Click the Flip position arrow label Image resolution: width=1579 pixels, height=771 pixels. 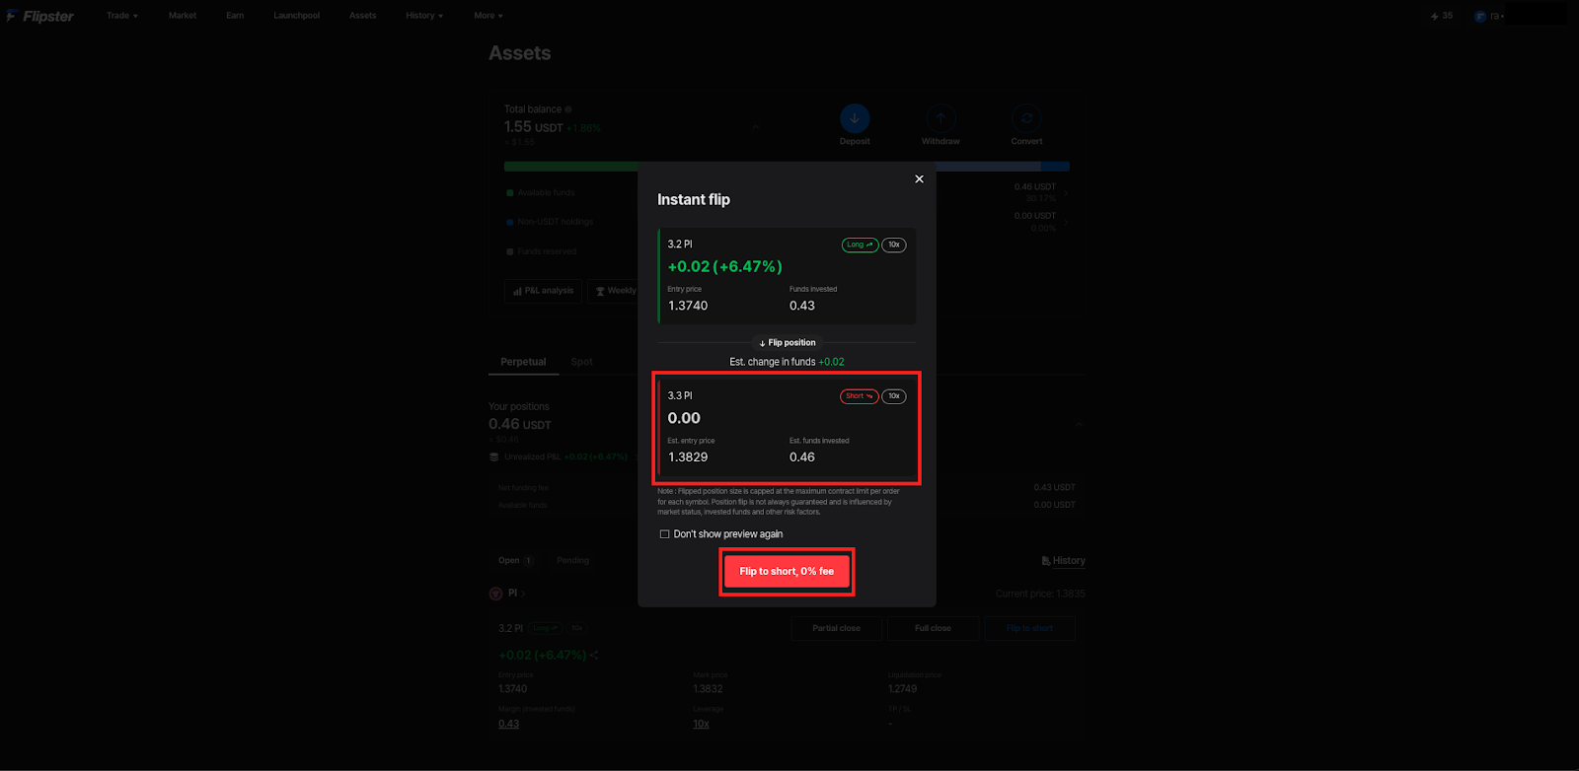[788, 343]
